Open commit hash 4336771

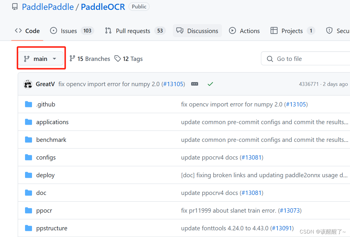309,84
